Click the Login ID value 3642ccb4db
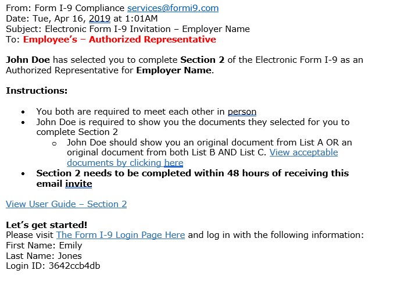Viewport: 397px width, 281px height. 73,266
